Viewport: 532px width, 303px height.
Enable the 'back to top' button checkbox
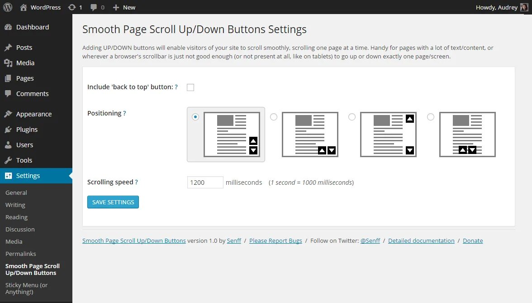[190, 87]
